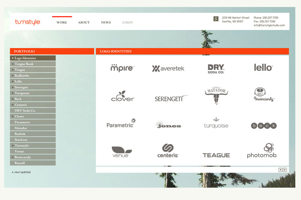Select Logo Identities in portfolio list
The width and height of the screenshot is (301, 200).
[33, 58]
